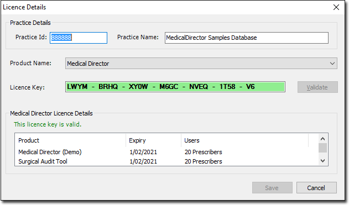Viewport: 349px width, 205px height.
Task: Click the Surgical Audit Tool expiry date
Action: [143, 161]
